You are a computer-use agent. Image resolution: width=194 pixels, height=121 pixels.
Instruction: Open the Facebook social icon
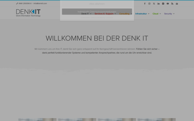pos(145,4)
